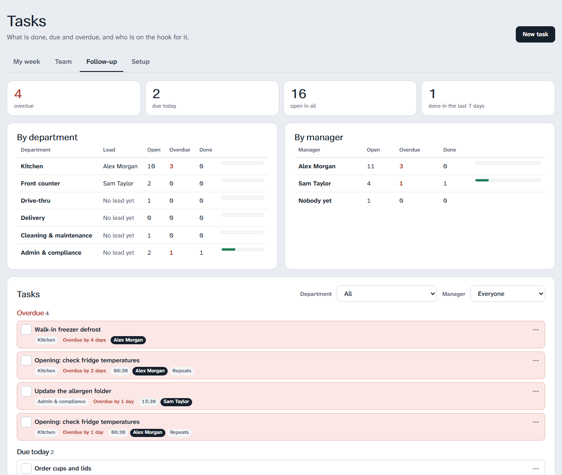Open more options on fridge task overdue by 1 day
The image size is (562, 475).
[536, 422]
